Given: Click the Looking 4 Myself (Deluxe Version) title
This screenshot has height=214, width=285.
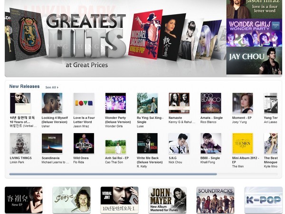Looking at the screenshot, I should [x=55, y=120].
